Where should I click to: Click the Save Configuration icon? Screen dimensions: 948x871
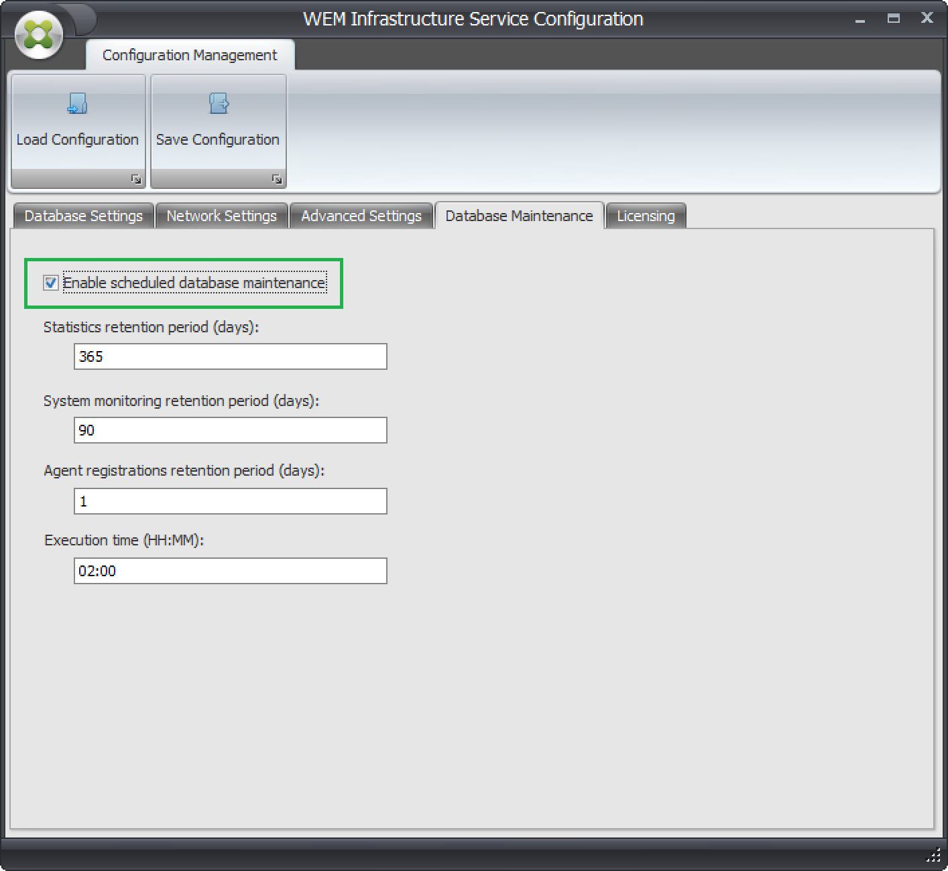219,104
